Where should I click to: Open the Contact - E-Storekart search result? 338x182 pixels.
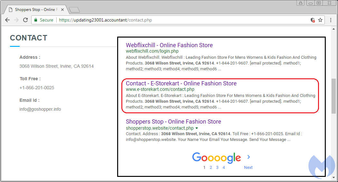(x=181, y=83)
